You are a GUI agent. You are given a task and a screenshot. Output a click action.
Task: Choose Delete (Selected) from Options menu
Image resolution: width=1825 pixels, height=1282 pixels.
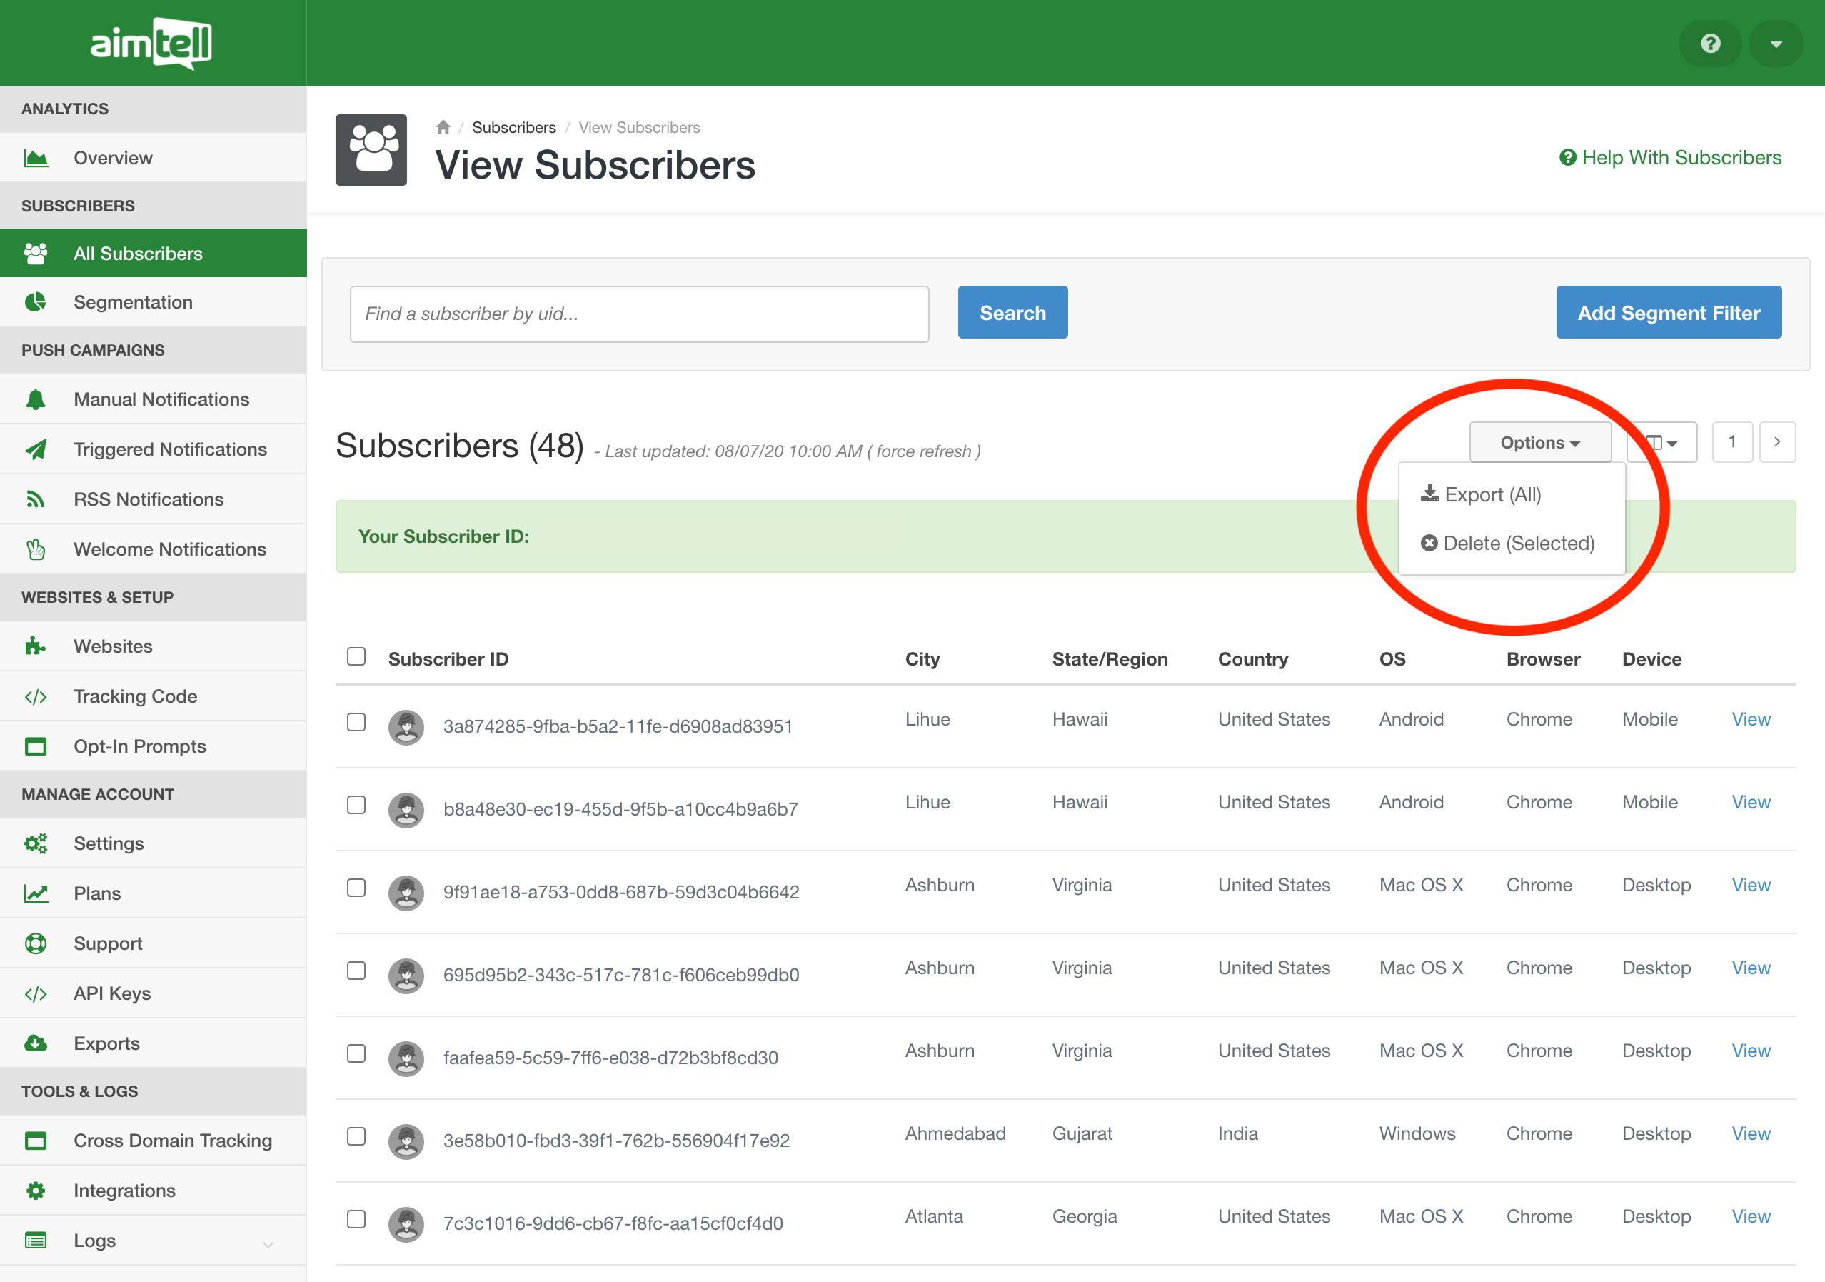pyautogui.click(x=1508, y=544)
